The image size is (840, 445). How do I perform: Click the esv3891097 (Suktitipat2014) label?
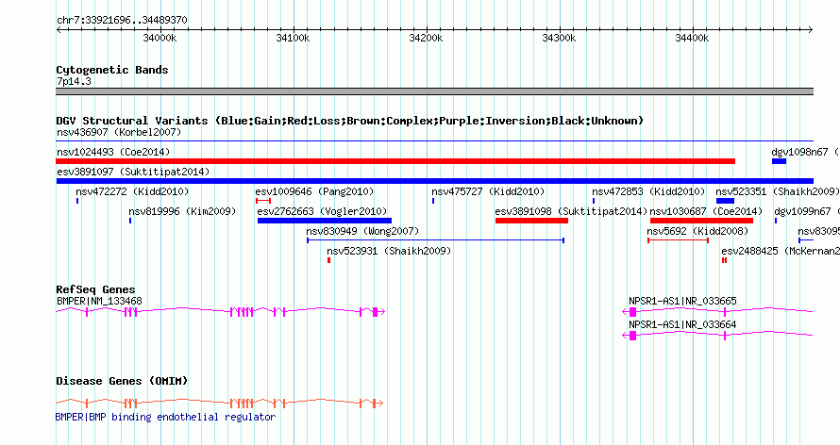click(x=133, y=172)
